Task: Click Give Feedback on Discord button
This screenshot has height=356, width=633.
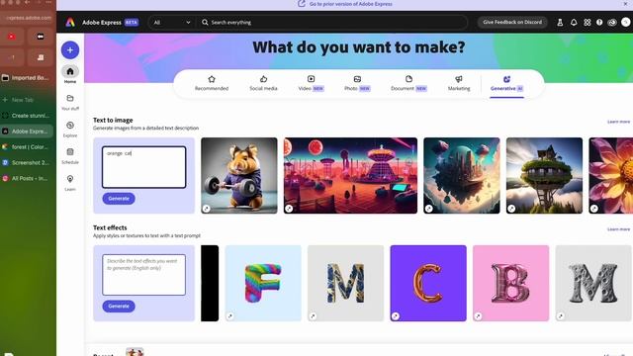Action: tap(512, 22)
